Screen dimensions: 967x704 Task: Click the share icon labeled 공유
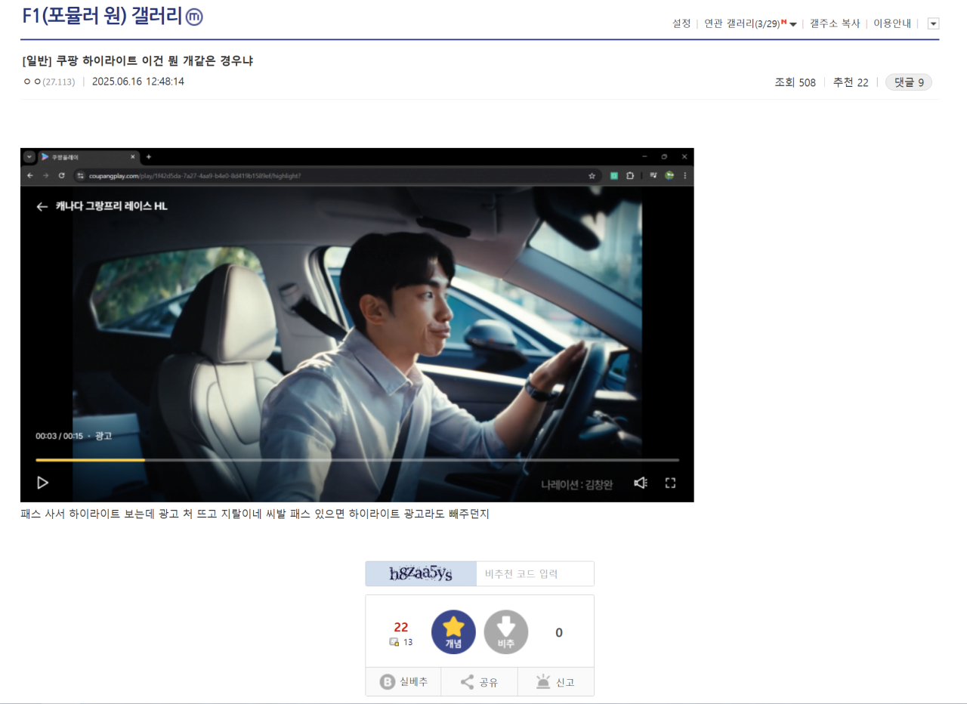coord(480,682)
